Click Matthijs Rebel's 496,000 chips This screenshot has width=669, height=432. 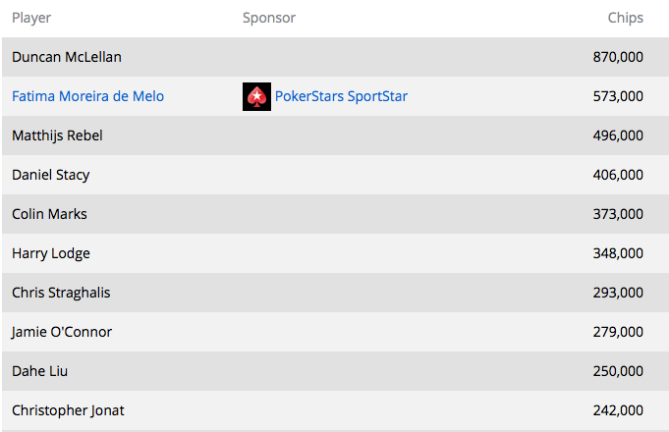(x=618, y=135)
